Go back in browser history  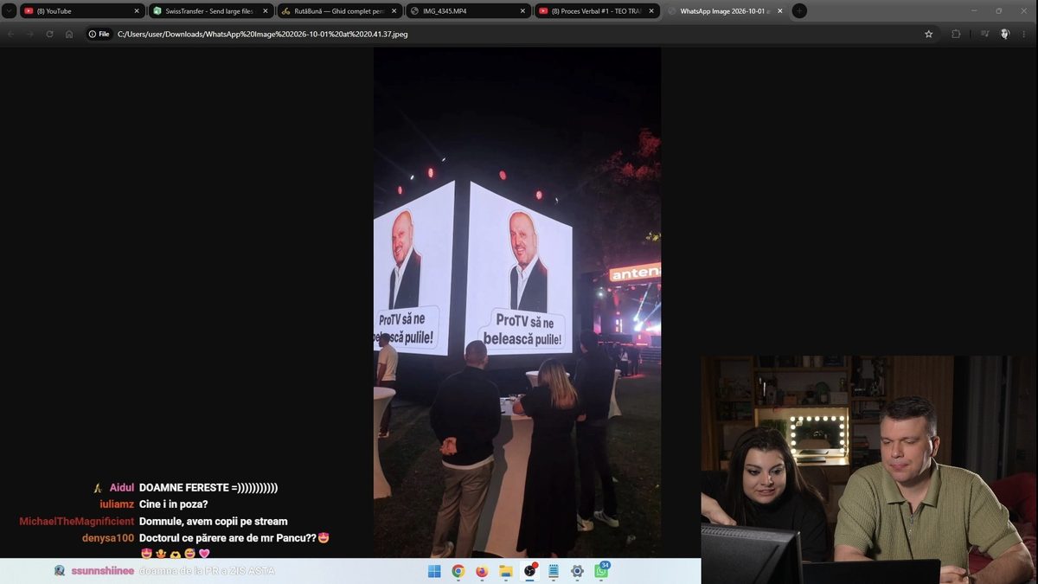pos(11,34)
